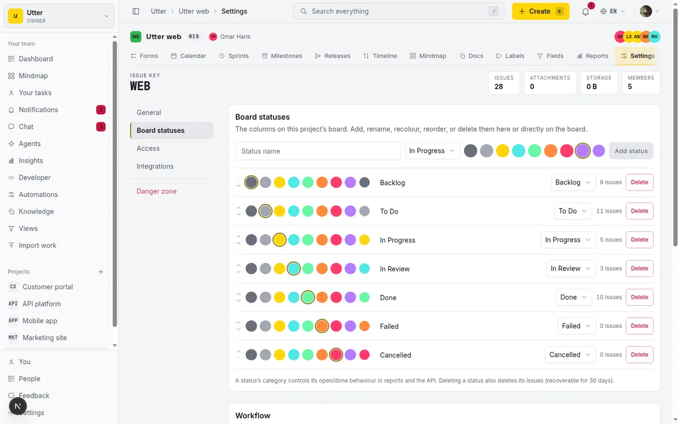Go to Utter web breadcrumb
Screen dimensions: 679x424
pos(194,11)
